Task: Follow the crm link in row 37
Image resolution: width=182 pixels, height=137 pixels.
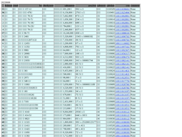Action: 122,33
